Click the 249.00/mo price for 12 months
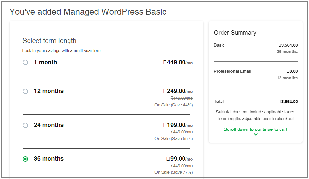The image size is (309, 179). pyautogui.click(x=178, y=91)
